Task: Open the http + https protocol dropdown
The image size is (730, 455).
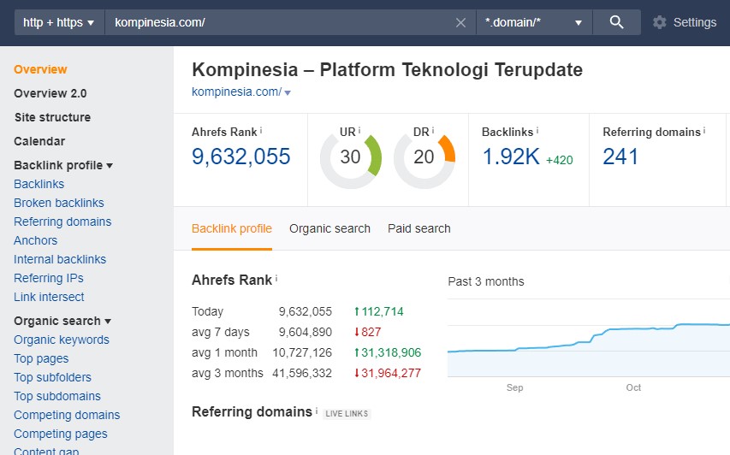Action: pos(58,22)
